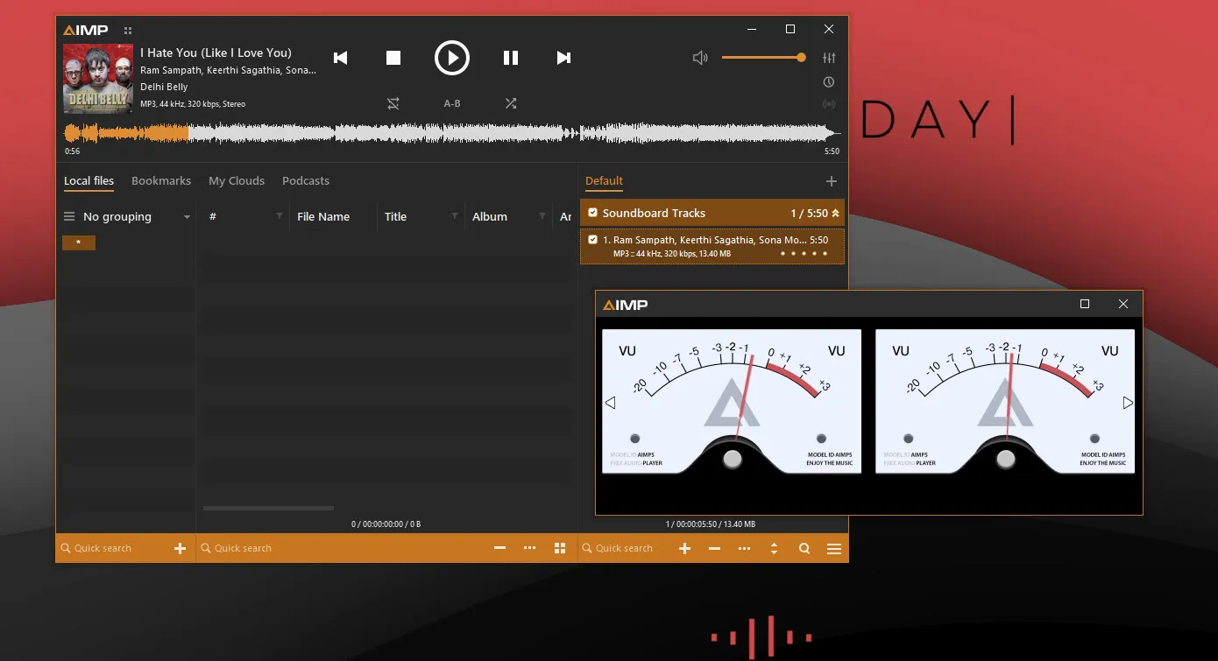This screenshot has height=661, width=1218.
Task: Uncheck the Soundboard Tracks group checkbox
Action: pos(593,213)
